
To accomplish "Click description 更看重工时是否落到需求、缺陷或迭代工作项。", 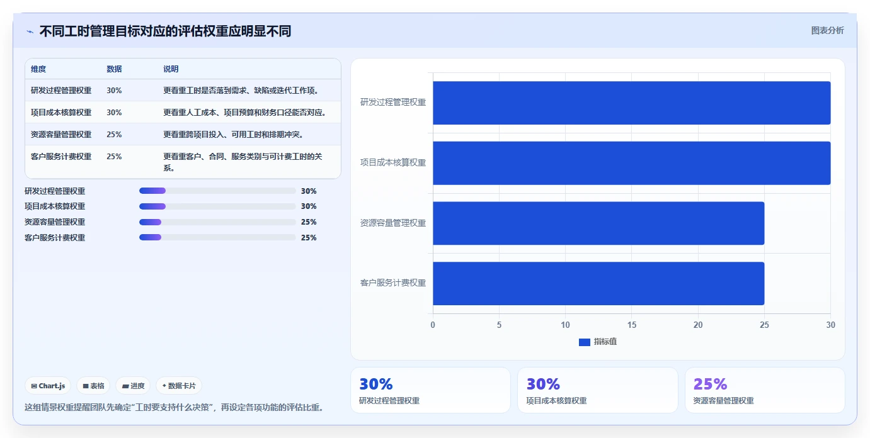I will click(x=242, y=91).
